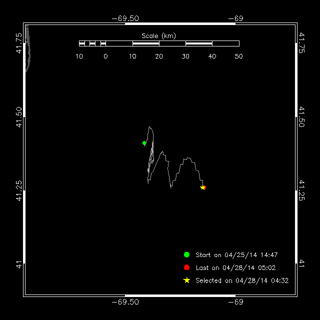Select the yellow star at the track's end
Screen dimensions: 320x320
(x=202, y=187)
